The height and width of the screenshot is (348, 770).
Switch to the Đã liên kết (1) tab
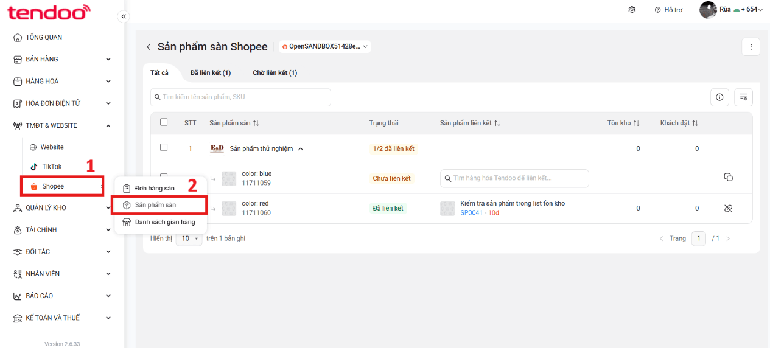coord(211,72)
